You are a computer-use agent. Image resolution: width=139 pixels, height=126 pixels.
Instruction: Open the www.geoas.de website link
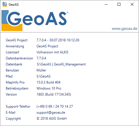pos(124,29)
